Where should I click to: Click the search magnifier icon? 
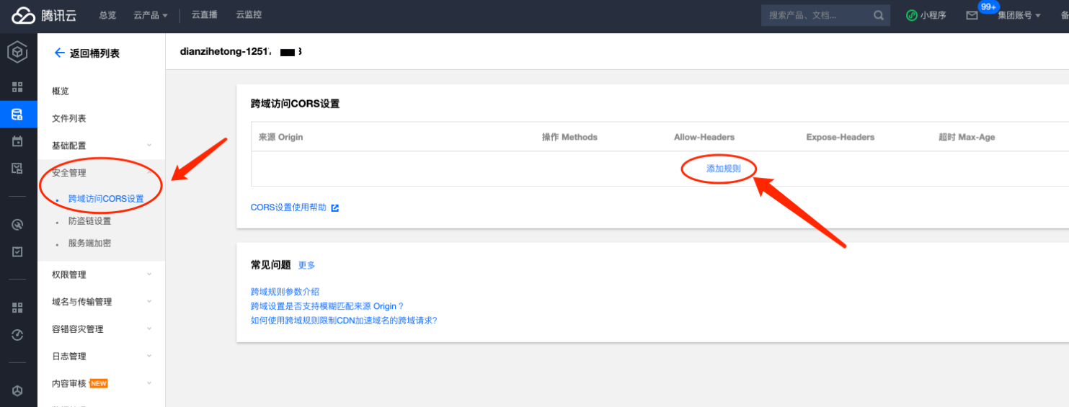pyautogui.click(x=878, y=15)
